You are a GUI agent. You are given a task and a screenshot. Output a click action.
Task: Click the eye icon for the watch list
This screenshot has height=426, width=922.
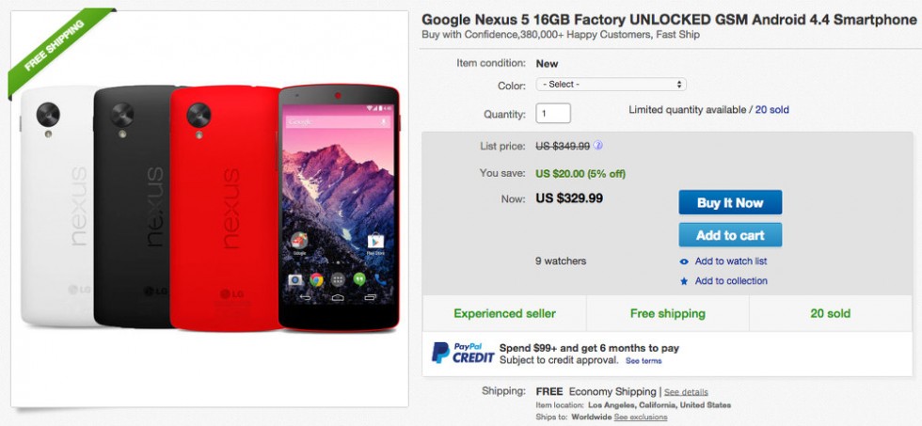click(x=684, y=261)
